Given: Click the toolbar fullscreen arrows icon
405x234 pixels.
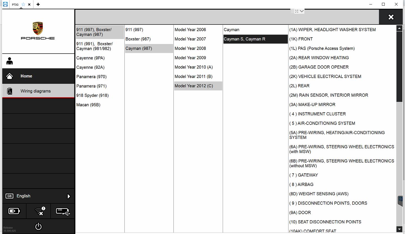Looking at the screenshot, I should 297,11.
